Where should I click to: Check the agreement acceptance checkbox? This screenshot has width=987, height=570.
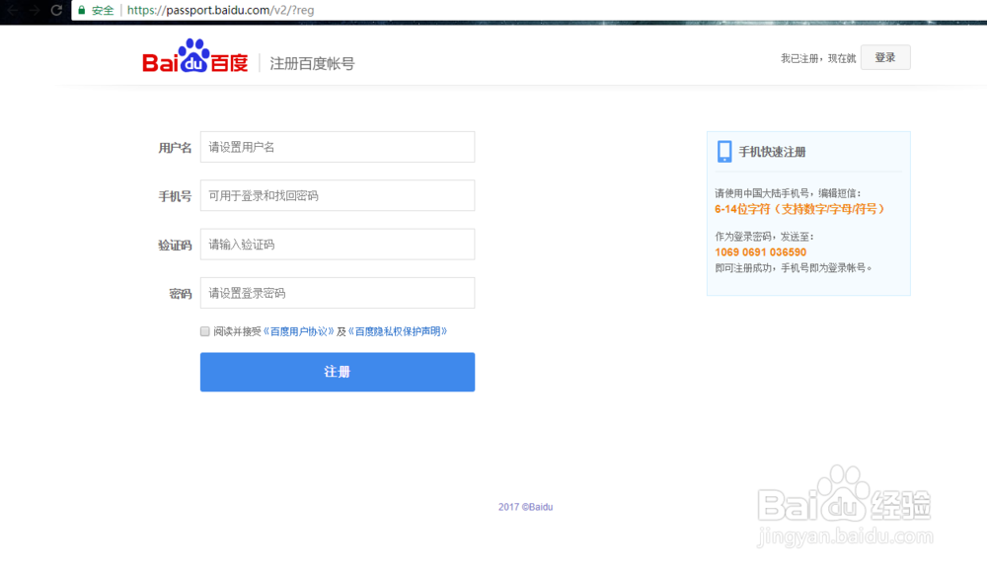[x=204, y=331]
